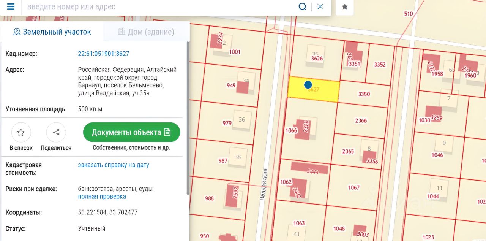
Task: Select parcel 1067 on the map
Action: click(x=353, y=187)
